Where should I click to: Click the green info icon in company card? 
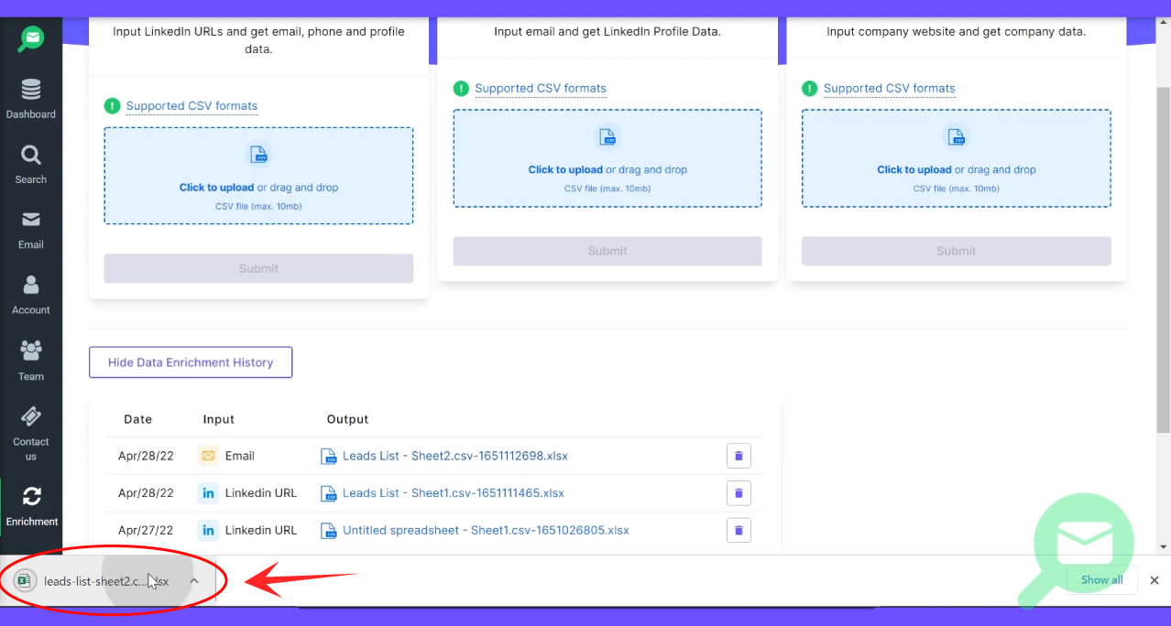pyautogui.click(x=810, y=89)
